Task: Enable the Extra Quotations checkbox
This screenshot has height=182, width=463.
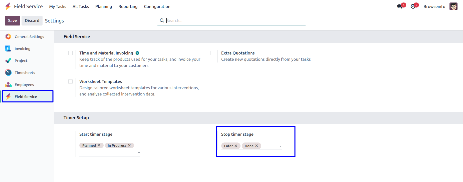Action: 212,53
